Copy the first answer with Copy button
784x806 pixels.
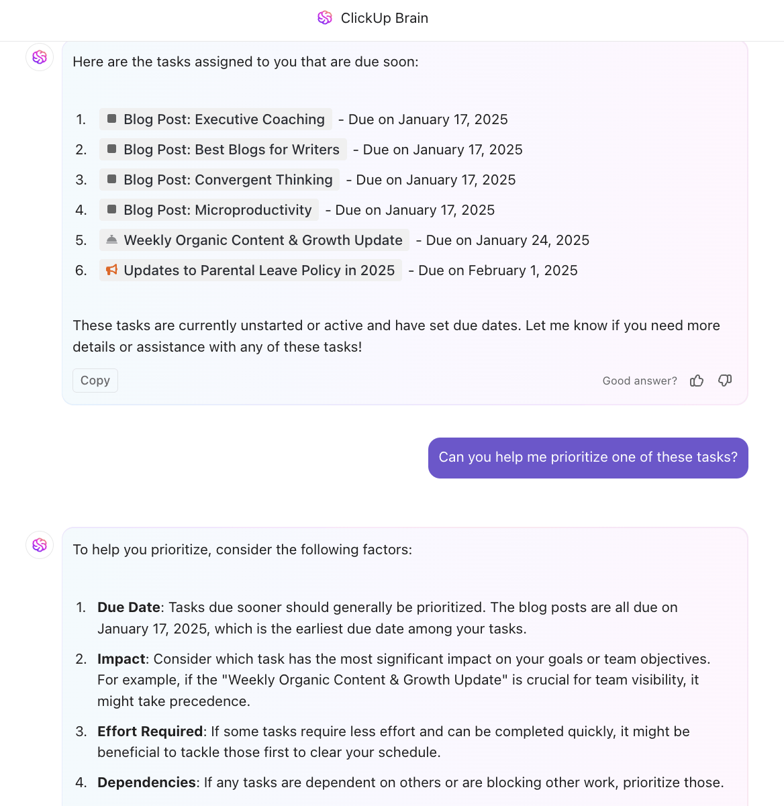[x=95, y=381]
